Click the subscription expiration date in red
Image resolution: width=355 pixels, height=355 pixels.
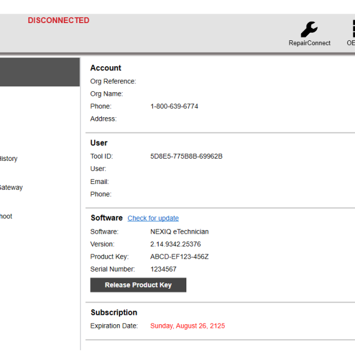[x=187, y=326]
